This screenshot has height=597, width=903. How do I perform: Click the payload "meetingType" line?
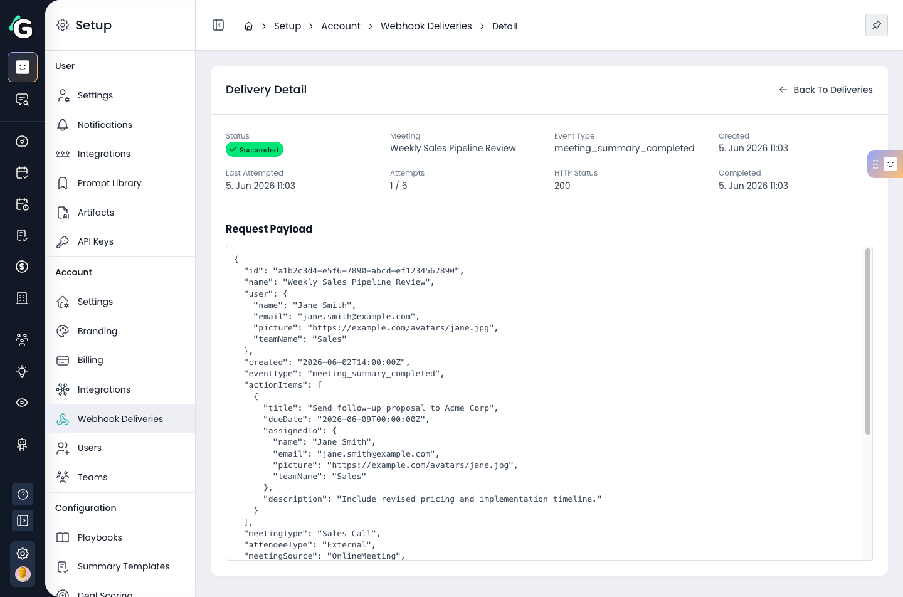tap(312, 534)
